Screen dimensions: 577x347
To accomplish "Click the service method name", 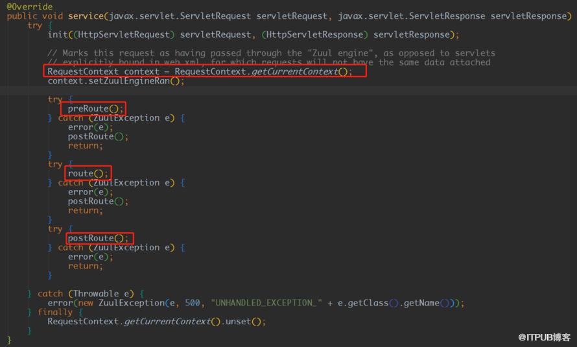I will coord(86,16).
